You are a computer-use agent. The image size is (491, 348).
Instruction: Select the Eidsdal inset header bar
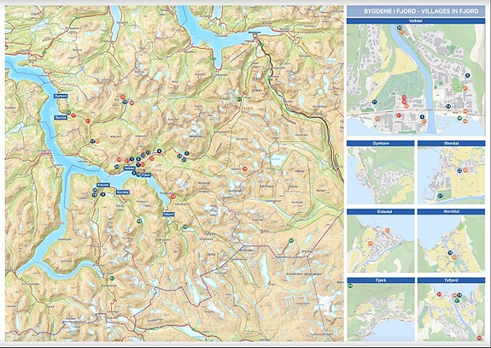coord(381,212)
